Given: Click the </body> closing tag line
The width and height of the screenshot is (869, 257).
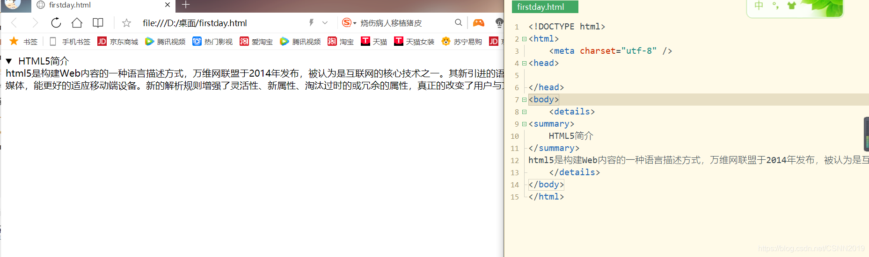Looking at the screenshot, I should tap(546, 185).
